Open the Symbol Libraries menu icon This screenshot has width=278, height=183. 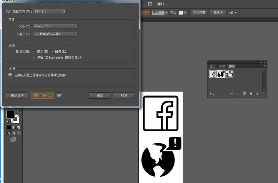[x=212, y=94]
